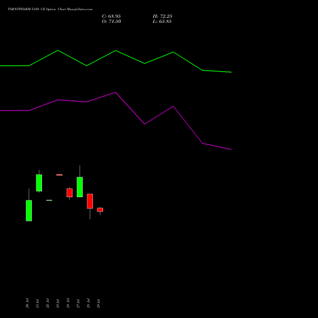Click the red candle above 28 Jul
Screen dimensions: 318x318
tap(90, 201)
